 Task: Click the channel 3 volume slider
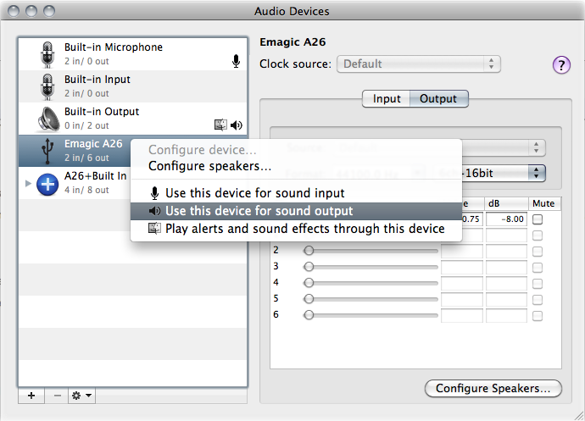370,267
